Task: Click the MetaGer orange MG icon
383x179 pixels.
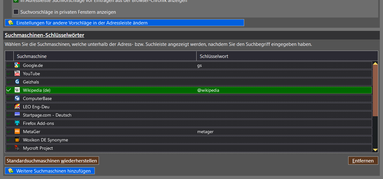Action: pos(17,132)
